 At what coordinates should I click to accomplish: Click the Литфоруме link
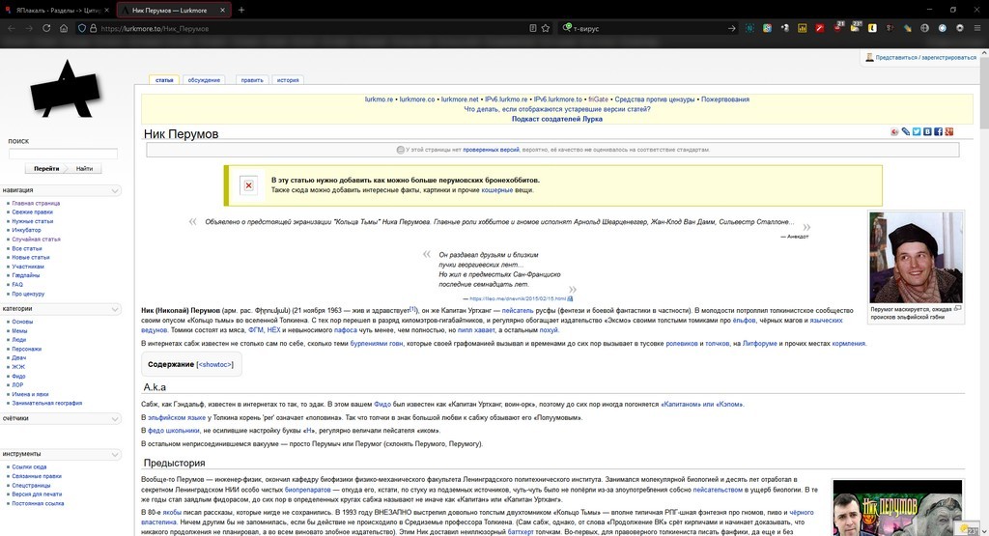point(760,344)
